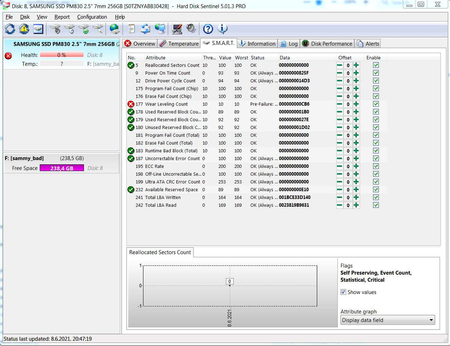Click the disk with magnifier icon

(98, 29)
